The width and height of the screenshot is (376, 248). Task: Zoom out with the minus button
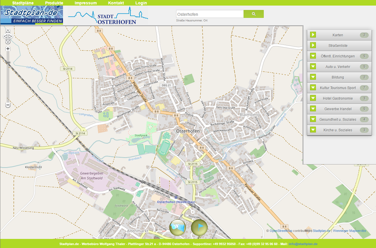tap(8, 105)
